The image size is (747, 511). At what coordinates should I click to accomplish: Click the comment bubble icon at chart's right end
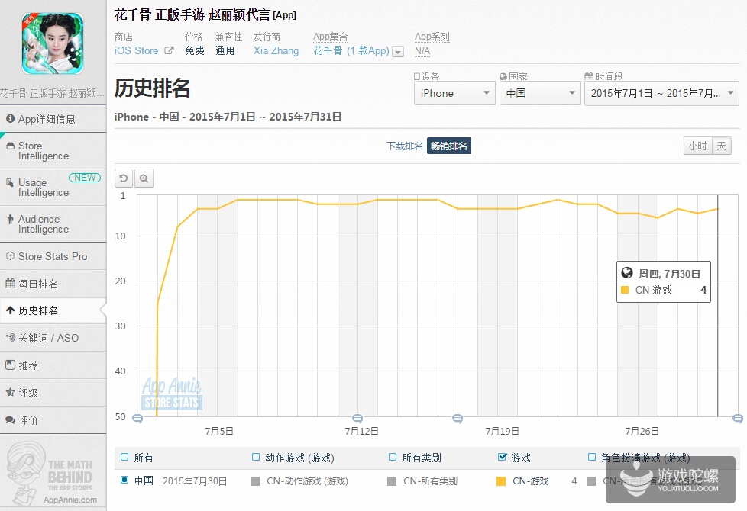pyautogui.click(x=737, y=418)
